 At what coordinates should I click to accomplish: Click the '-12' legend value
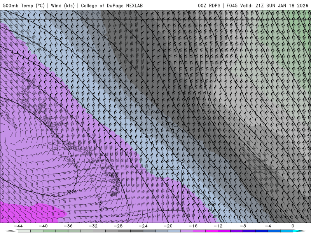click(x=218, y=226)
